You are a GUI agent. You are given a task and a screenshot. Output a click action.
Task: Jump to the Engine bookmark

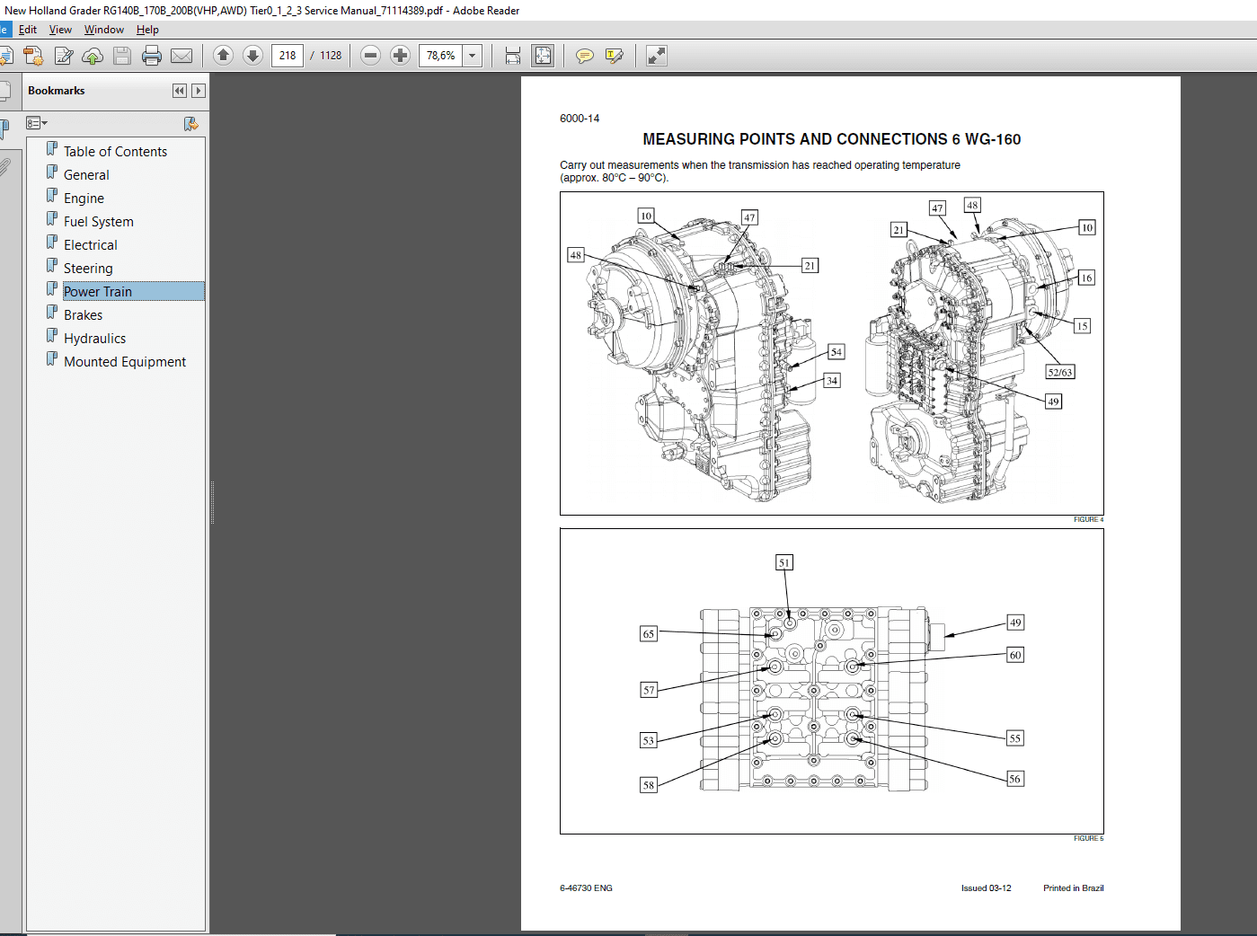tap(84, 198)
